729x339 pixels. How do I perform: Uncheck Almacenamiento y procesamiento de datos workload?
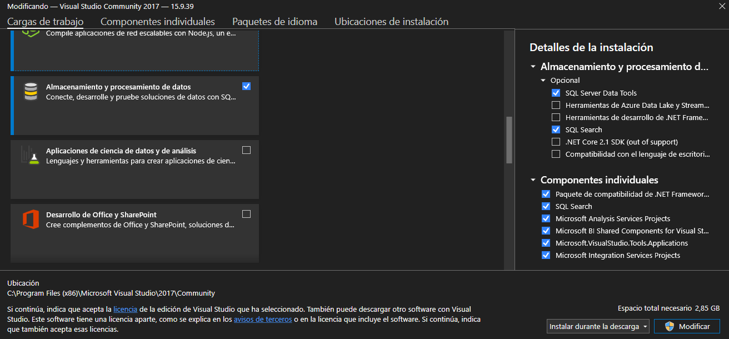click(x=247, y=86)
